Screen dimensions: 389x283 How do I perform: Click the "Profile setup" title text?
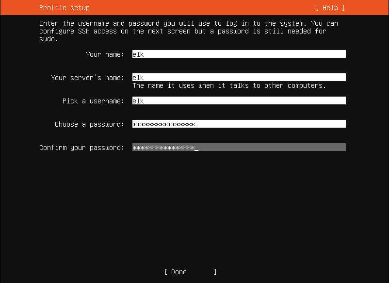click(64, 8)
